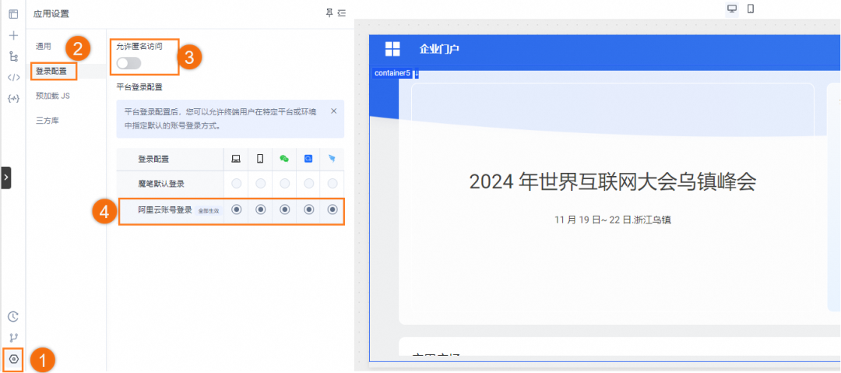Dismiss the 平台登录配置 info banner

tap(333, 111)
